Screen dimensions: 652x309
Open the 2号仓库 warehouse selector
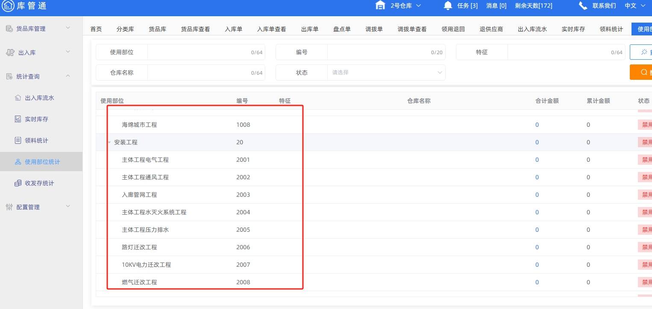(x=405, y=6)
